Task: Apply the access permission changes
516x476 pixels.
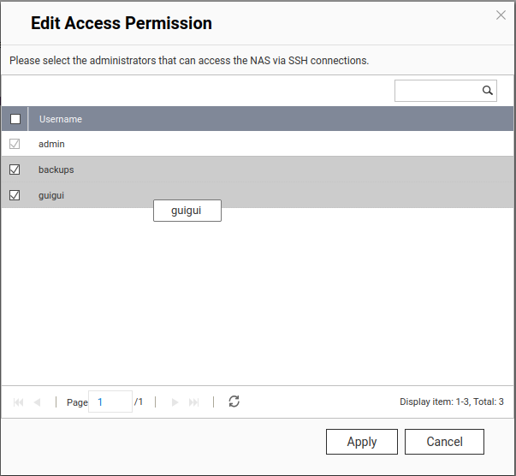Action: tap(361, 442)
